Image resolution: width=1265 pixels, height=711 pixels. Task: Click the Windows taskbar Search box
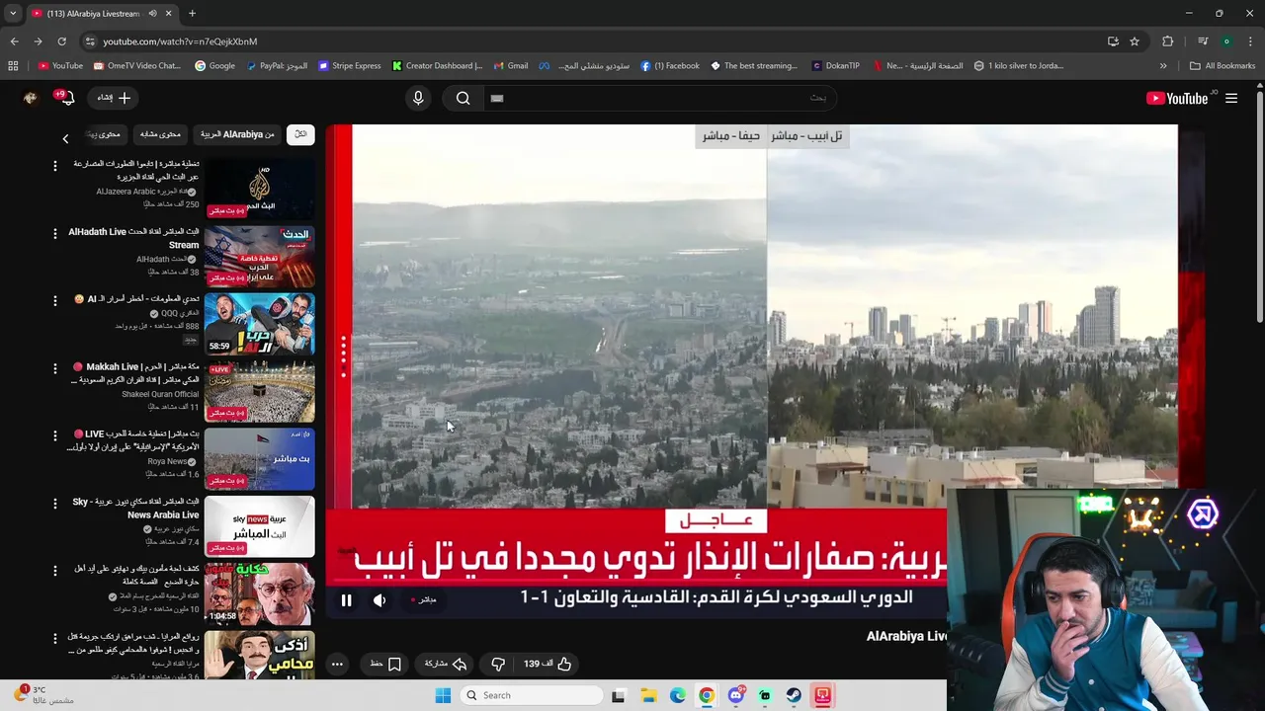533,695
